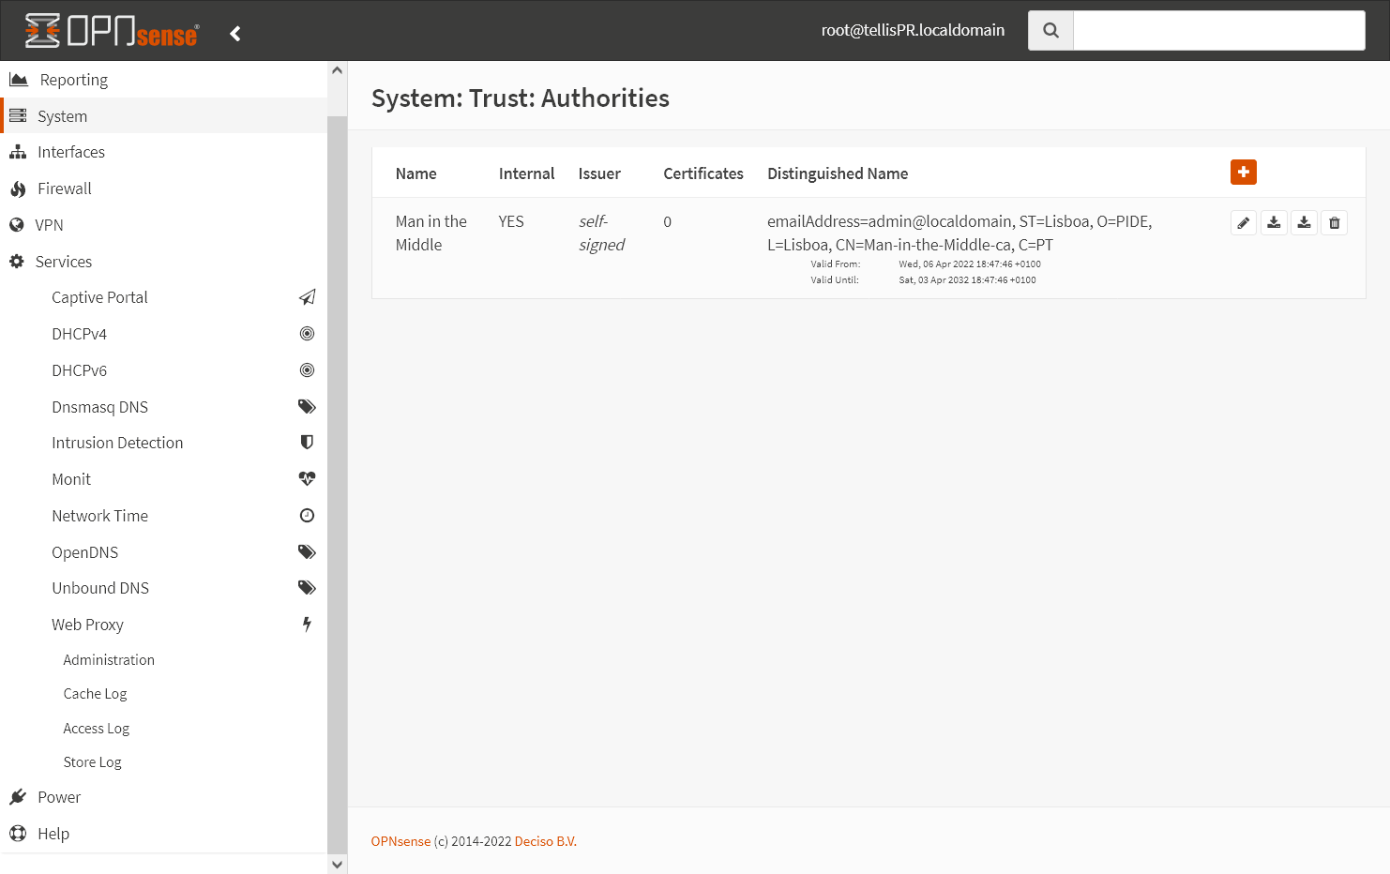Add a new certificate authority

coord(1243,173)
